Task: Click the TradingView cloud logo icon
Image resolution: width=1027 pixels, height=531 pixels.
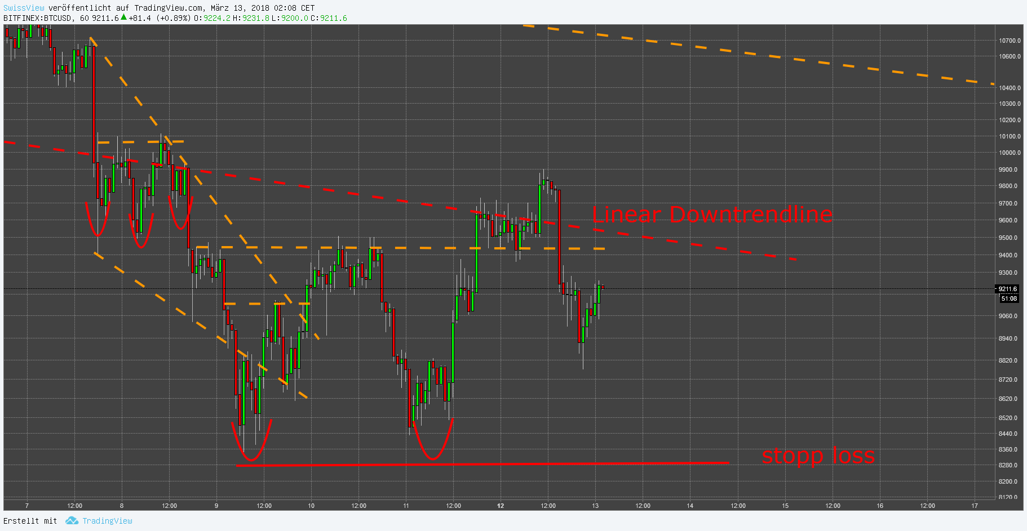Action: coord(72,521)
